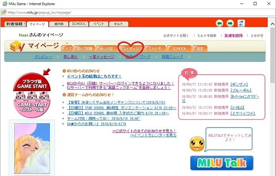Click the yellow MILU Talk smiley icon
This screenshot has height=176, width=276.
coord(197,144)
